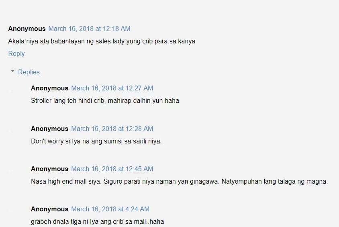The height and width of the screenshot is (227, 339).
Task: Click the avatar beside the 12:45 AM reply
Action: (10, 172)
